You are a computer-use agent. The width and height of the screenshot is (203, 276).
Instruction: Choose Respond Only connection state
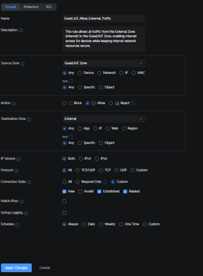pos(77,182)
